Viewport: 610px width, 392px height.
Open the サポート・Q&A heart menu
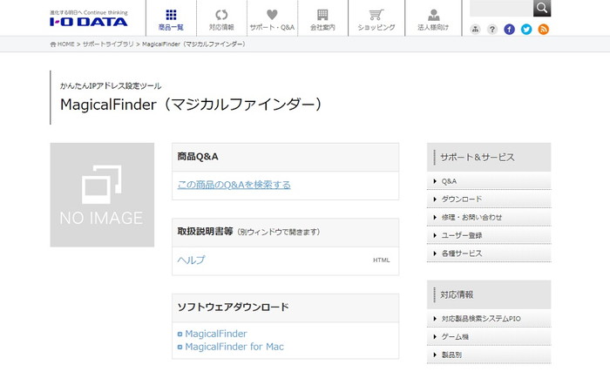(272, 19)
